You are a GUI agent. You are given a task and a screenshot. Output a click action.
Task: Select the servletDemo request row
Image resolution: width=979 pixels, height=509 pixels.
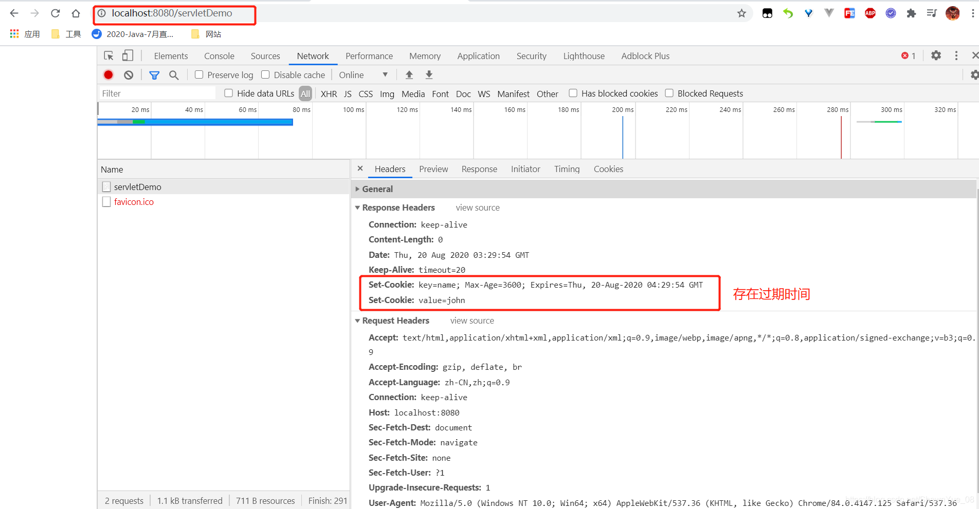click(x=224, y=186)
